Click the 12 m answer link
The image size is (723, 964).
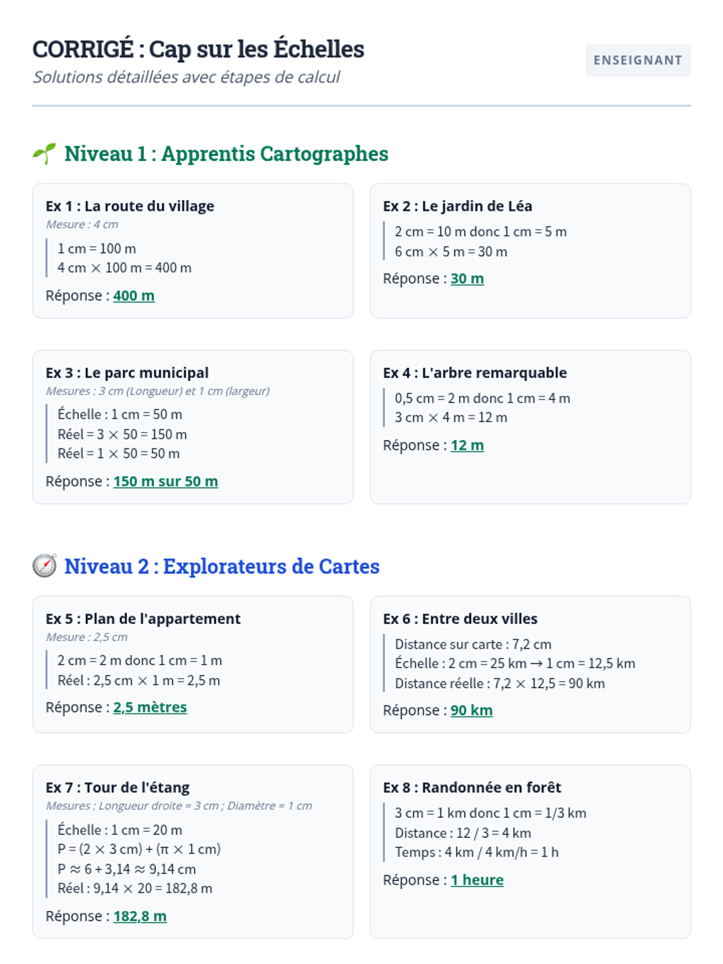point(467,445)
